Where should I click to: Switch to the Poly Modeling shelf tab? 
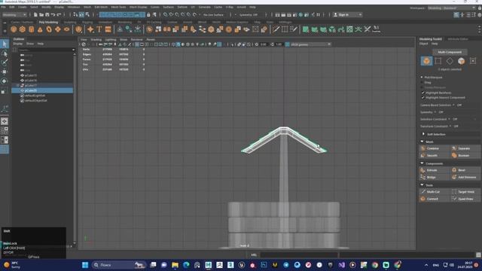point(48,22)
